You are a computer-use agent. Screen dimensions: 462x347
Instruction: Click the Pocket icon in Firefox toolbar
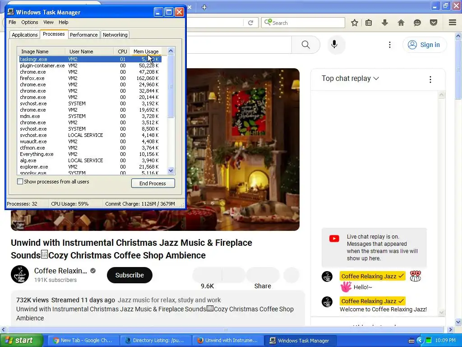434,23
